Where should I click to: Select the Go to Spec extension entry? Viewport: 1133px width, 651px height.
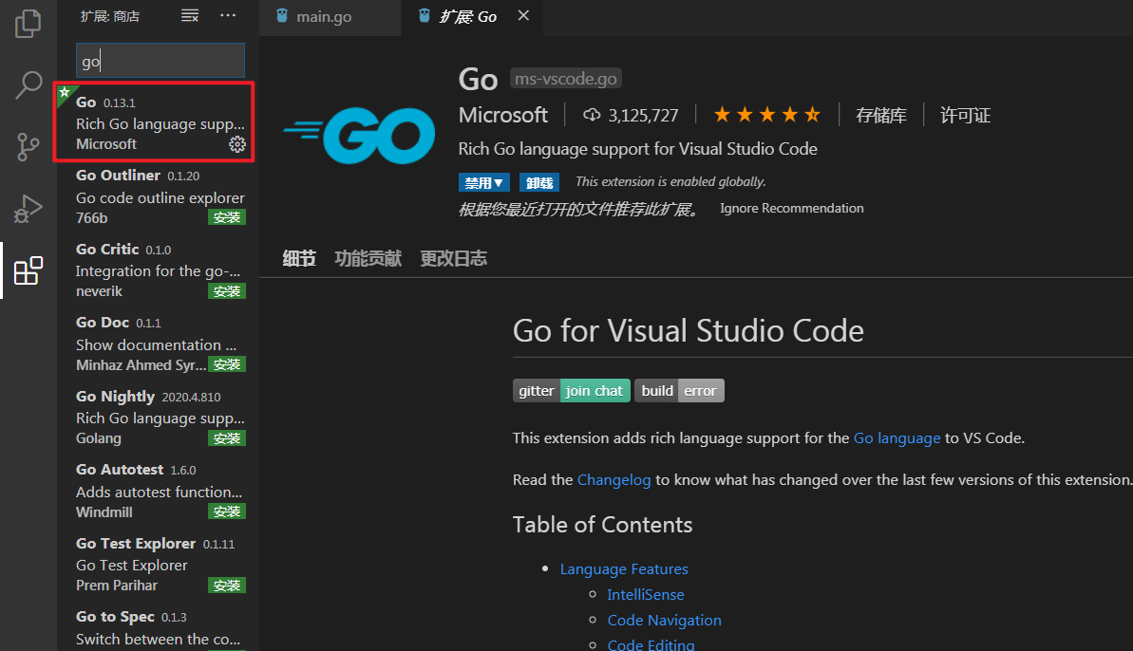pos(159,628)
